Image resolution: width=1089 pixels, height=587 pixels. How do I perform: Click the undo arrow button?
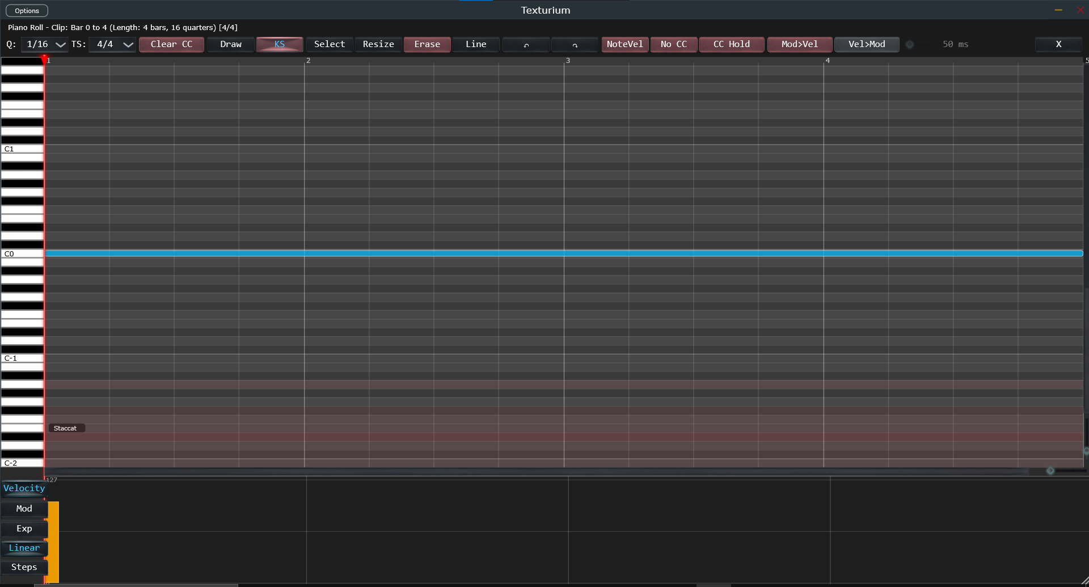point(526,44)
